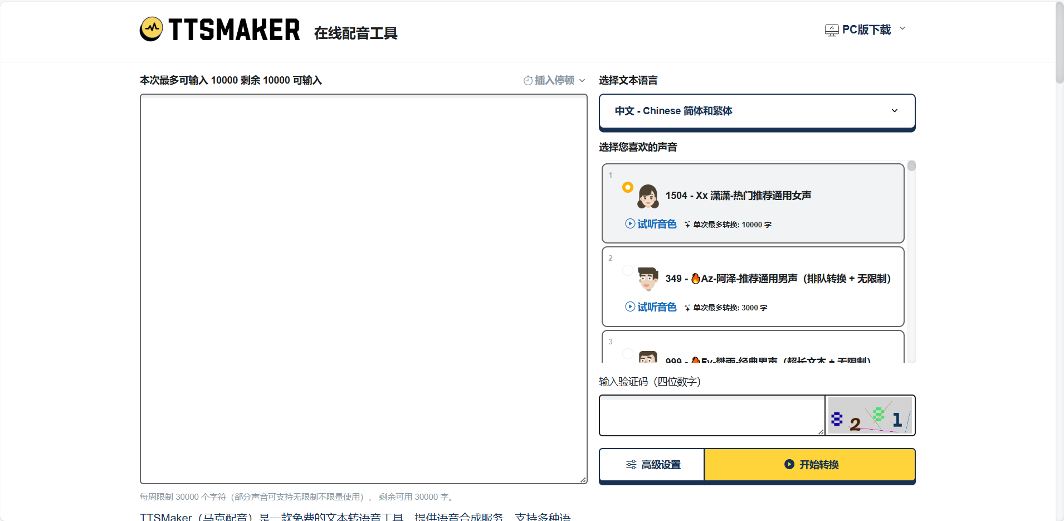
Task: Open 高级设置 advanced settings
Action: (x=652, y=465)
